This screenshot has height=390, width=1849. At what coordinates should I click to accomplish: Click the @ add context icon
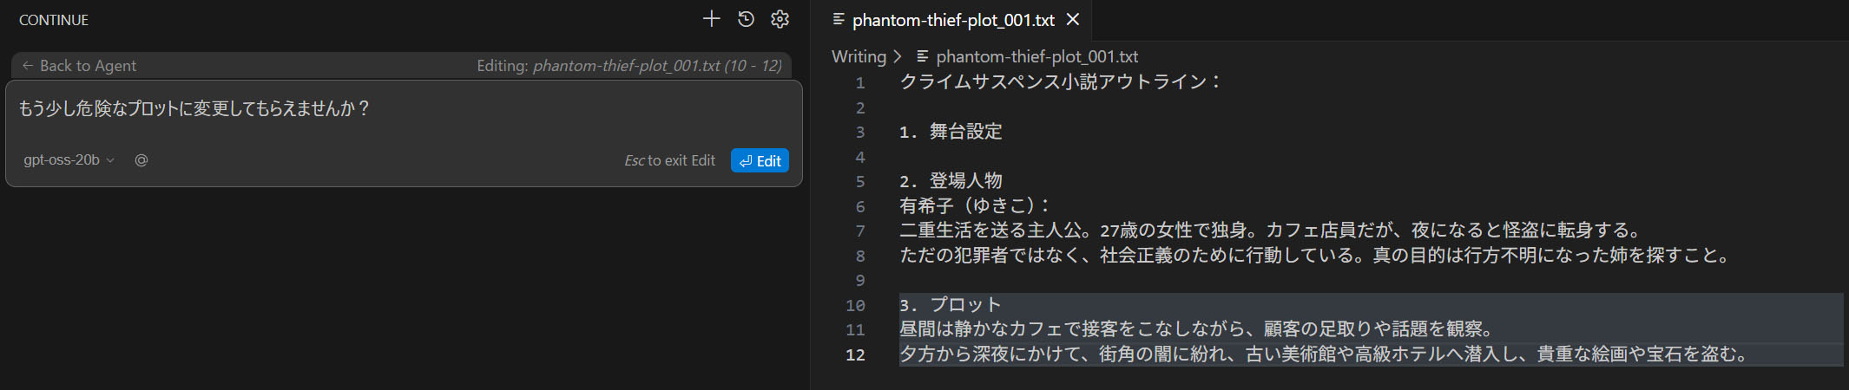(141, 160)
